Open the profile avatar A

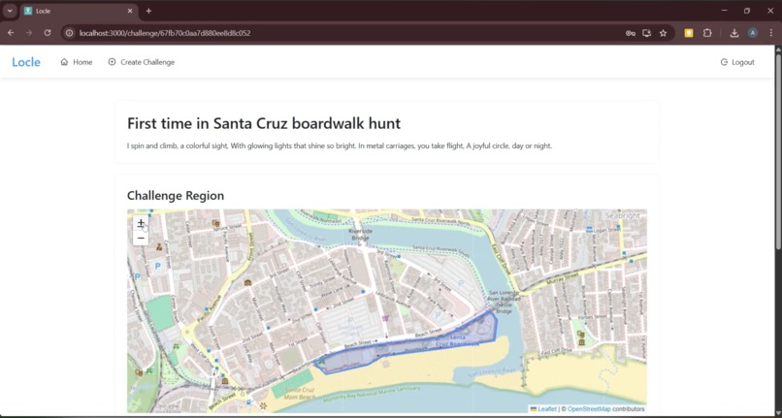tap(753, 33)
